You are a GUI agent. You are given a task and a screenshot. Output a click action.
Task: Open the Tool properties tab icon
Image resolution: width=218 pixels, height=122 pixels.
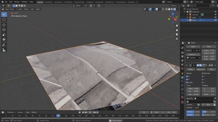click(x=183, y=48)
